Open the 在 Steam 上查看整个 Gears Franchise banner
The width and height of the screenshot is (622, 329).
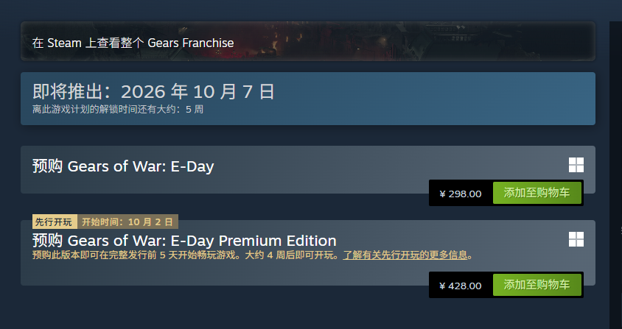tap(308, 41)
